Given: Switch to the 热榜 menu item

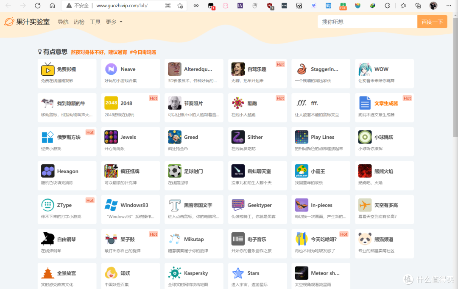Looking at the screenshot, I should [x=79, y=22].
